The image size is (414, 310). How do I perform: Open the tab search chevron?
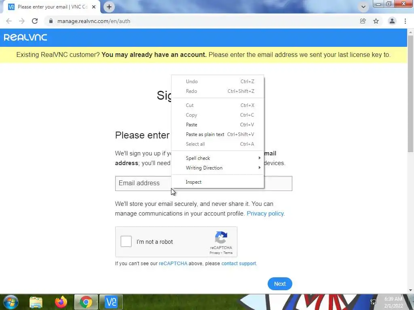click(x=363, y=7)
